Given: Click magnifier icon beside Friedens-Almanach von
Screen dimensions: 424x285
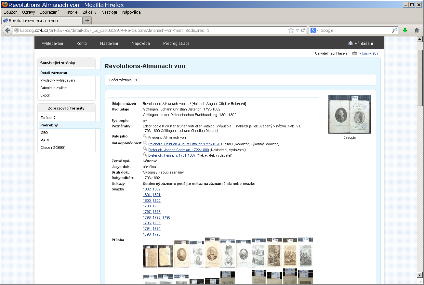Looking at the screenshot, I should [x=145, y=137].
